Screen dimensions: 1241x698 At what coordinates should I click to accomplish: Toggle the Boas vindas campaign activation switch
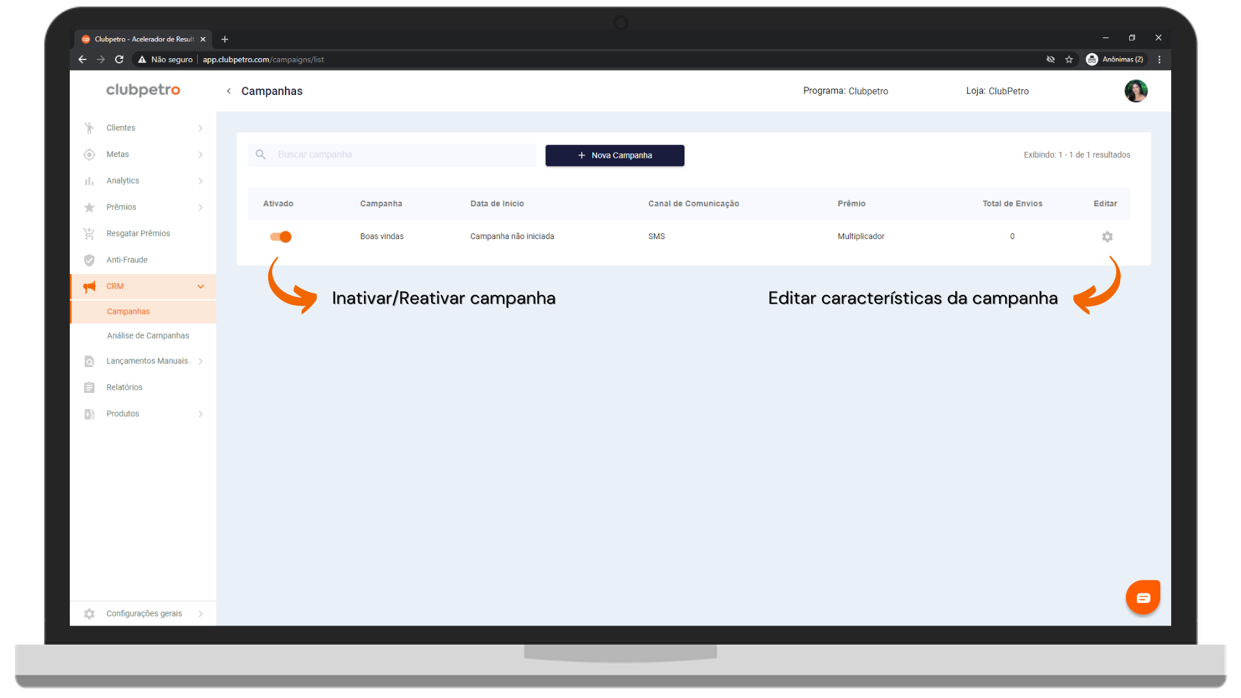point(281,237)
